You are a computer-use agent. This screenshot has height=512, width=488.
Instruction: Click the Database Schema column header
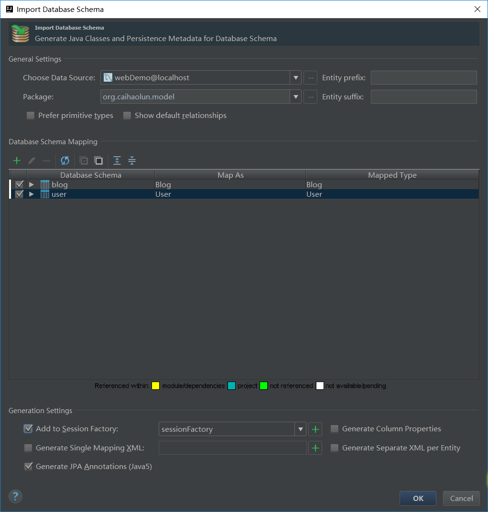tap(90, 175)
